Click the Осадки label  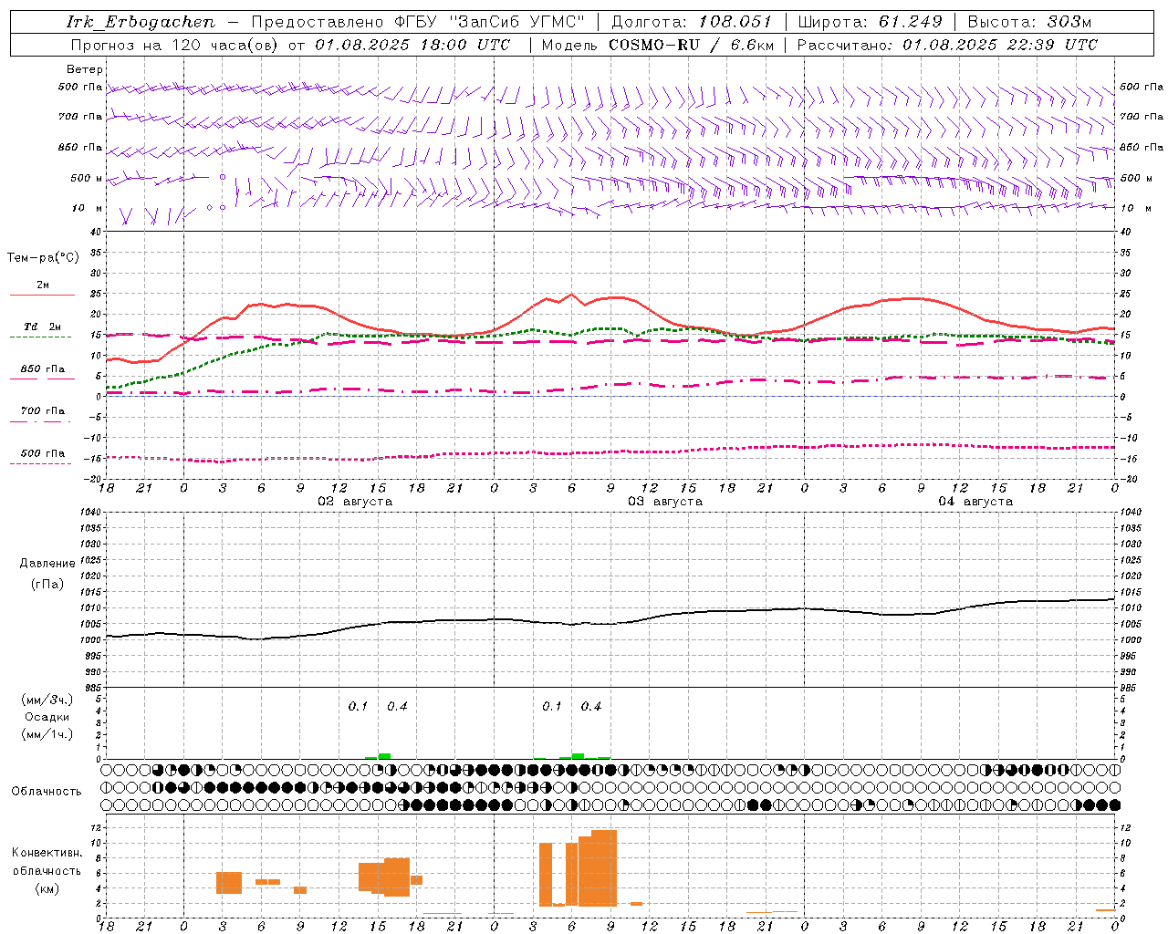tap(47, 717)
